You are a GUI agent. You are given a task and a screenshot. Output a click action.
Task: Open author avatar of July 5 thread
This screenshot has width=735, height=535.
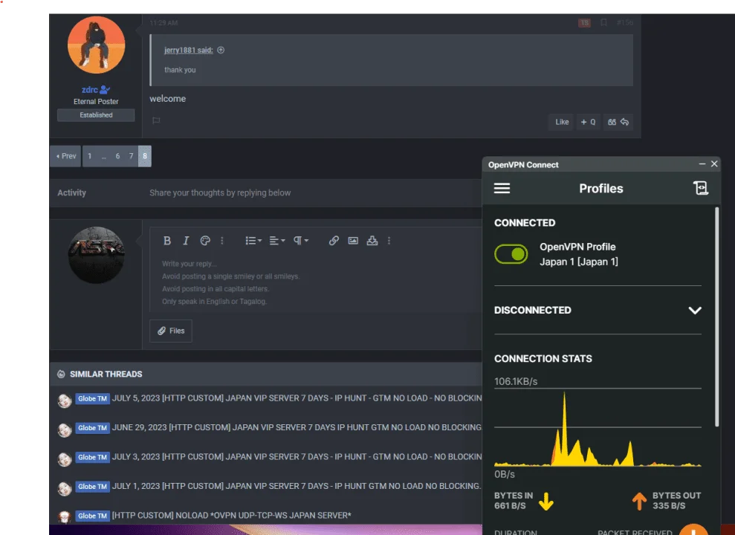tap(64, 401)
